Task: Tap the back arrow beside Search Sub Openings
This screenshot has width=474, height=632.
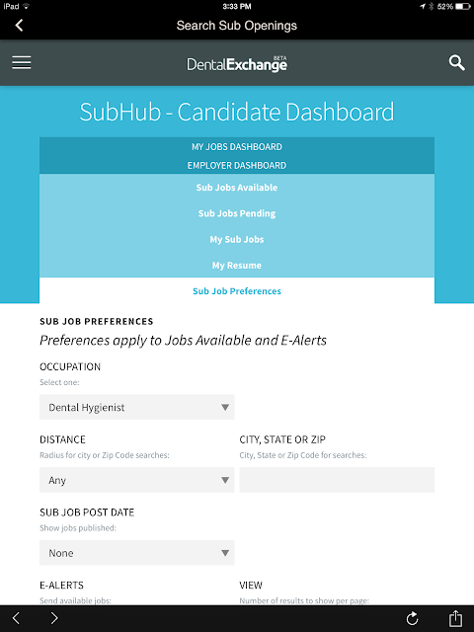Action: 19,26
